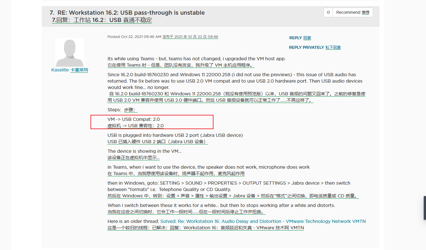Viewport: 426px width, 250px height.
Task: Click the dark side tab at right edge
Action: point(424,208)
